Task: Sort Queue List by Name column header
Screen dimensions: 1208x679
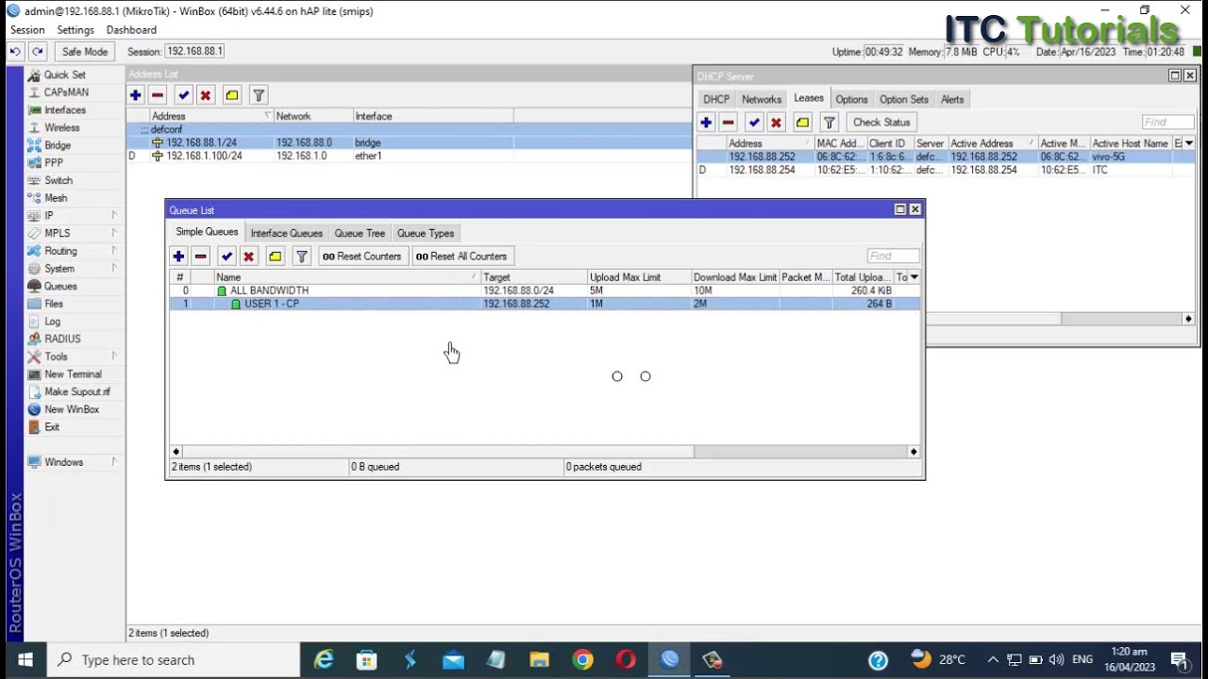Action: [346, 277]
